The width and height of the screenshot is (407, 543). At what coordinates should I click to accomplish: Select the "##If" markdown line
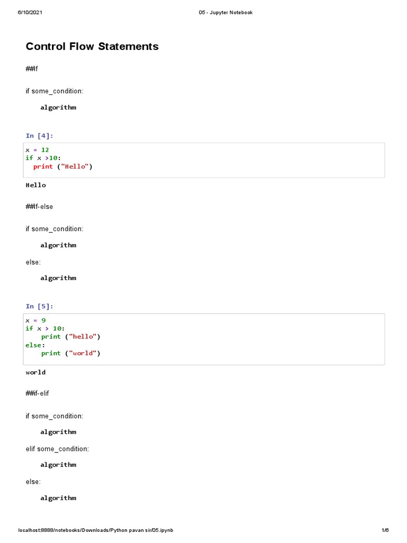pos(31,68)
